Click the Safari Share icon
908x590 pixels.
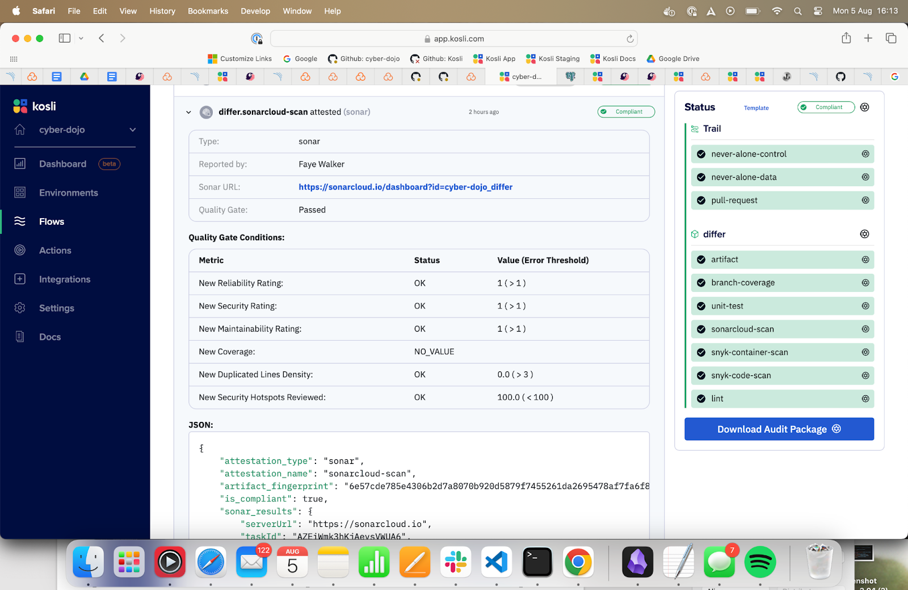(846, 38)
